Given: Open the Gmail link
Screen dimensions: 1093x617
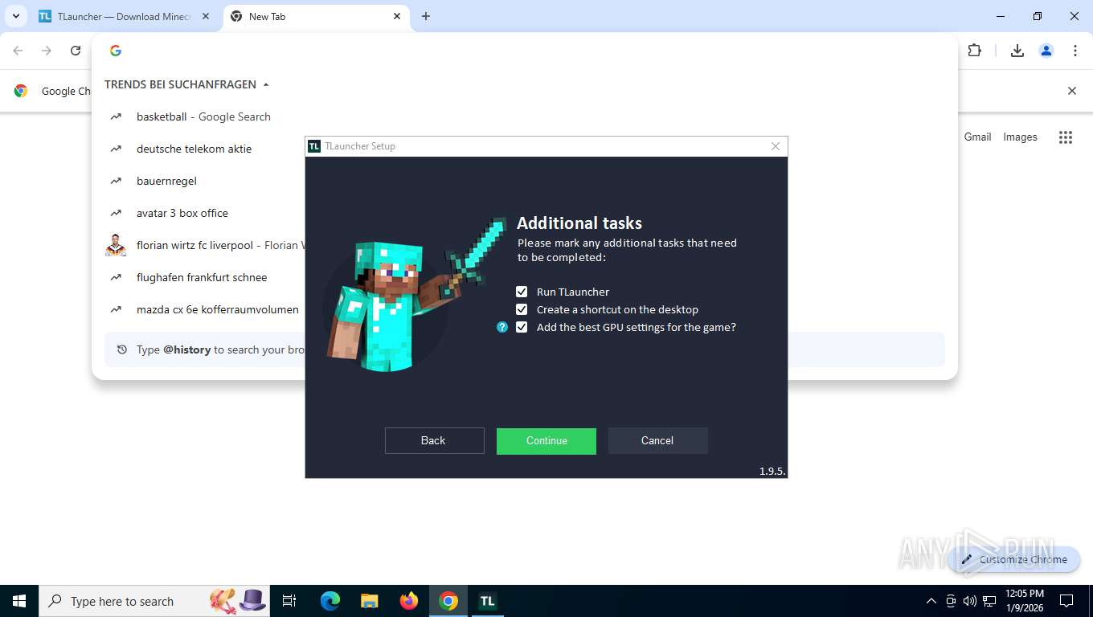Looking at the screenshot, I should pos(977,137).
